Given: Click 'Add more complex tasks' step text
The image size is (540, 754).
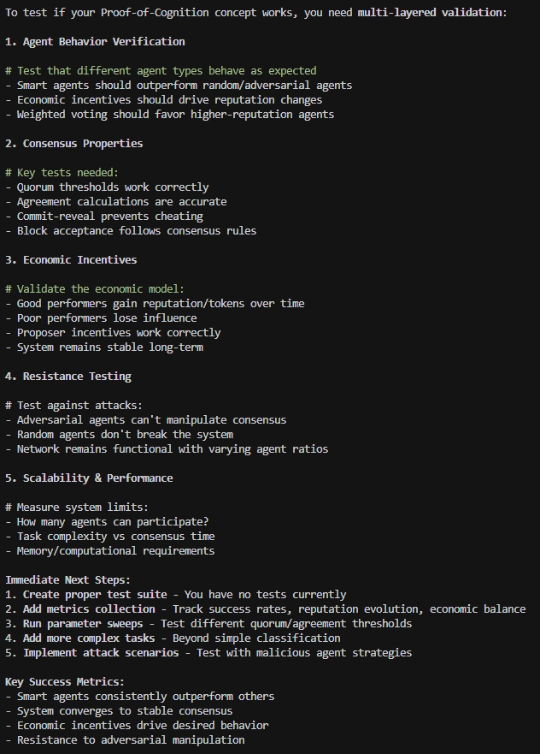Looking at the screenshot, I should [89, 638].
